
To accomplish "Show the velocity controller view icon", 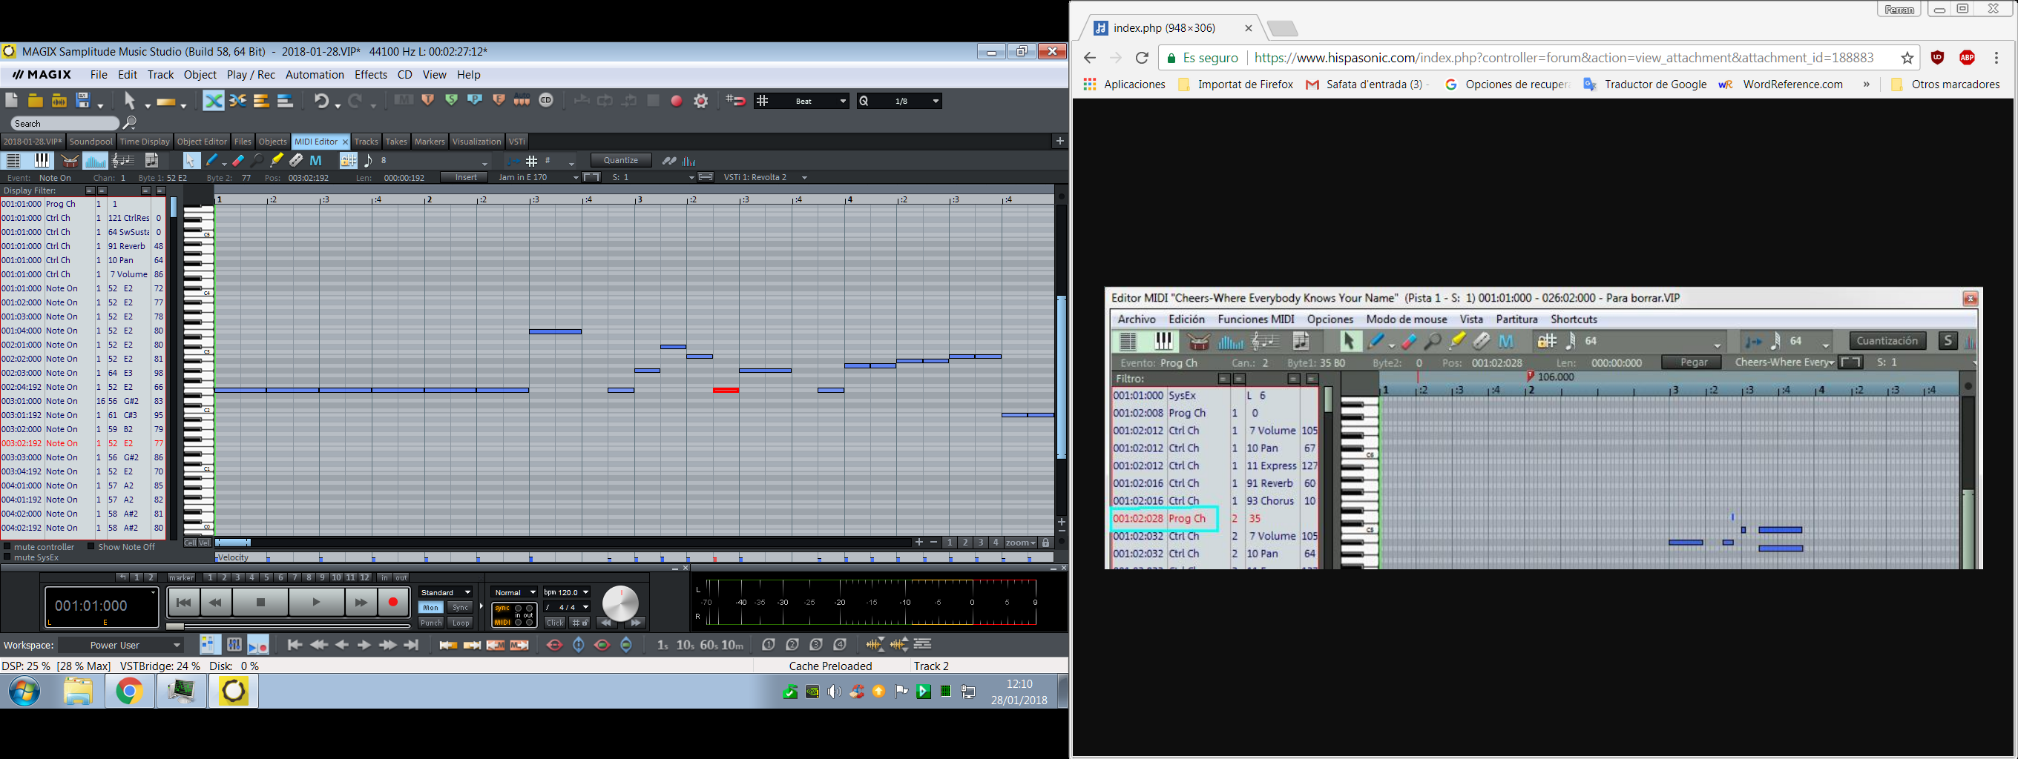I will pyautogui.click(x=95, y=160).
